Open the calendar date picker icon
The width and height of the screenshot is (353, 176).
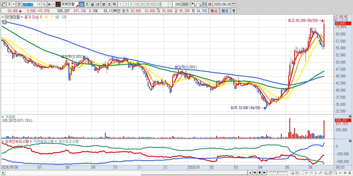[234, 4]
